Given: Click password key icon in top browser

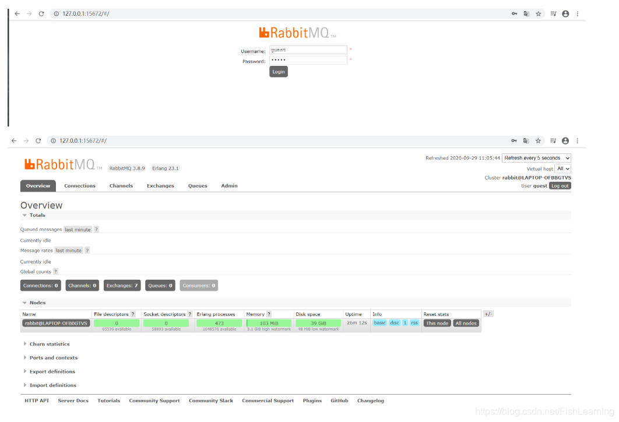Looking at the screenshot, I should click(515, 14).
